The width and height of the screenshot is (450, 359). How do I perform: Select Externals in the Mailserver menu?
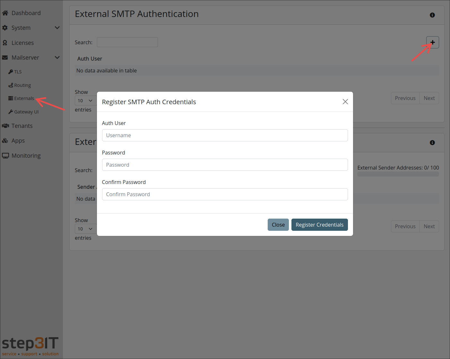(24, 98)
